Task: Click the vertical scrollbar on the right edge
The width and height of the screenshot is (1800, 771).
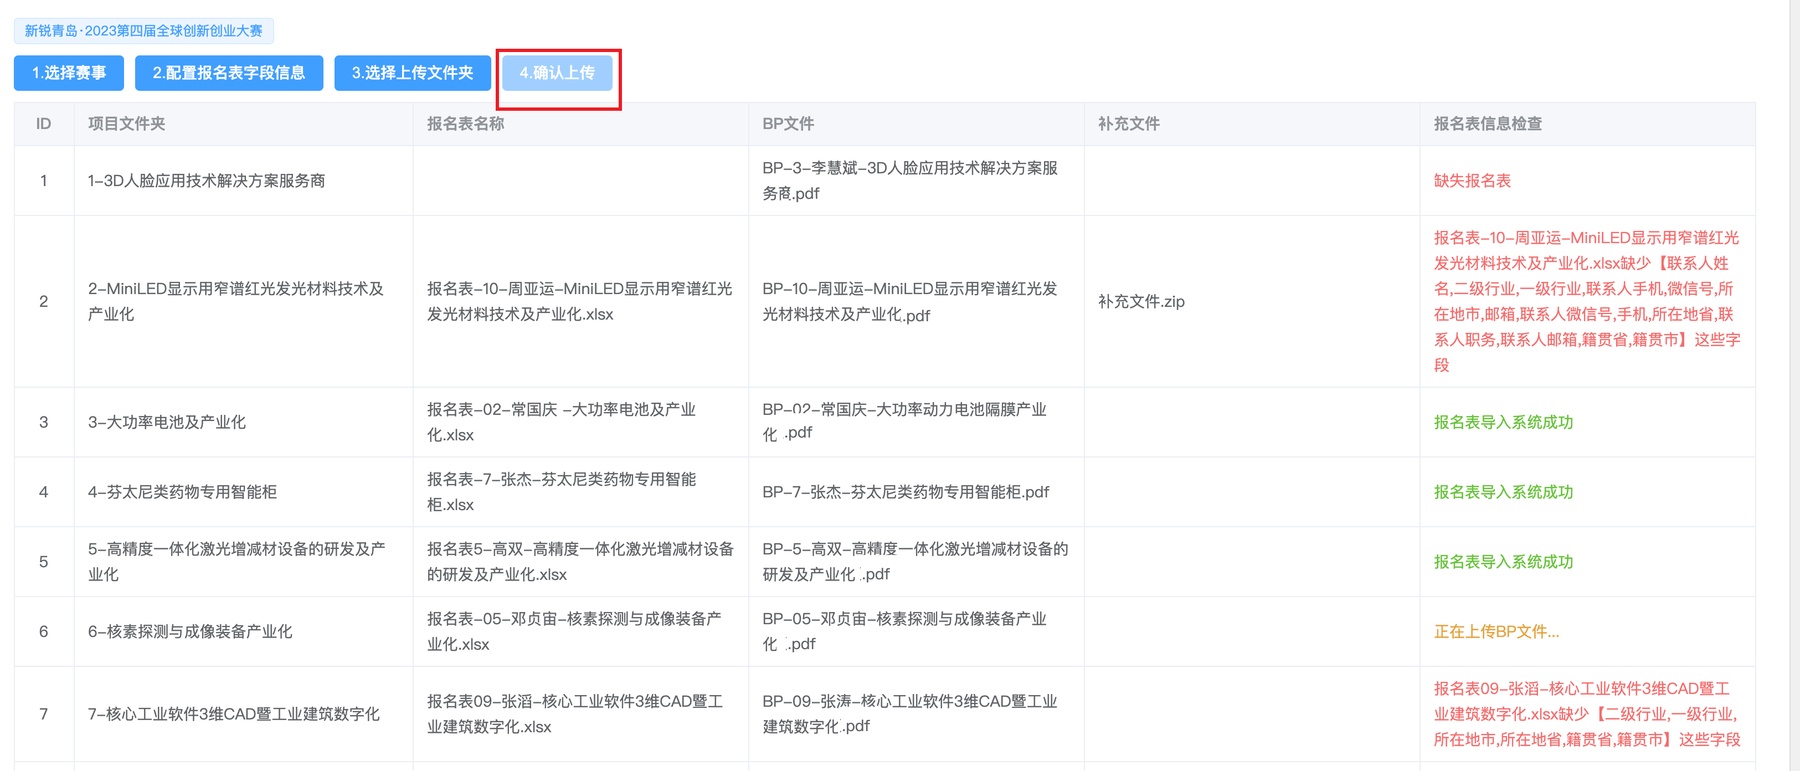Action: [1794, 384]
